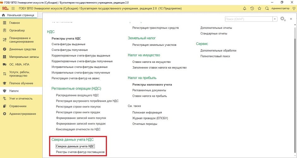297x158 pixels.
Task: Click the 1C logo icon
Action: [6, 9]
